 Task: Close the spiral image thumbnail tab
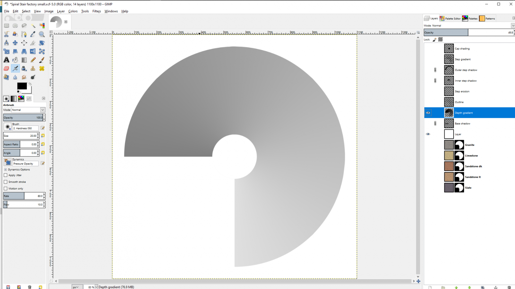point(66,22)
